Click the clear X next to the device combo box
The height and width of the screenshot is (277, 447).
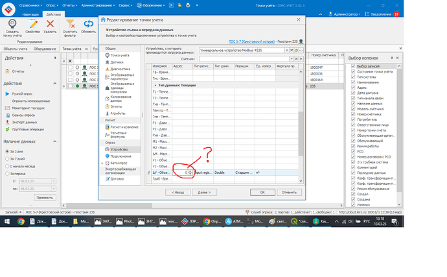(292, 50)
